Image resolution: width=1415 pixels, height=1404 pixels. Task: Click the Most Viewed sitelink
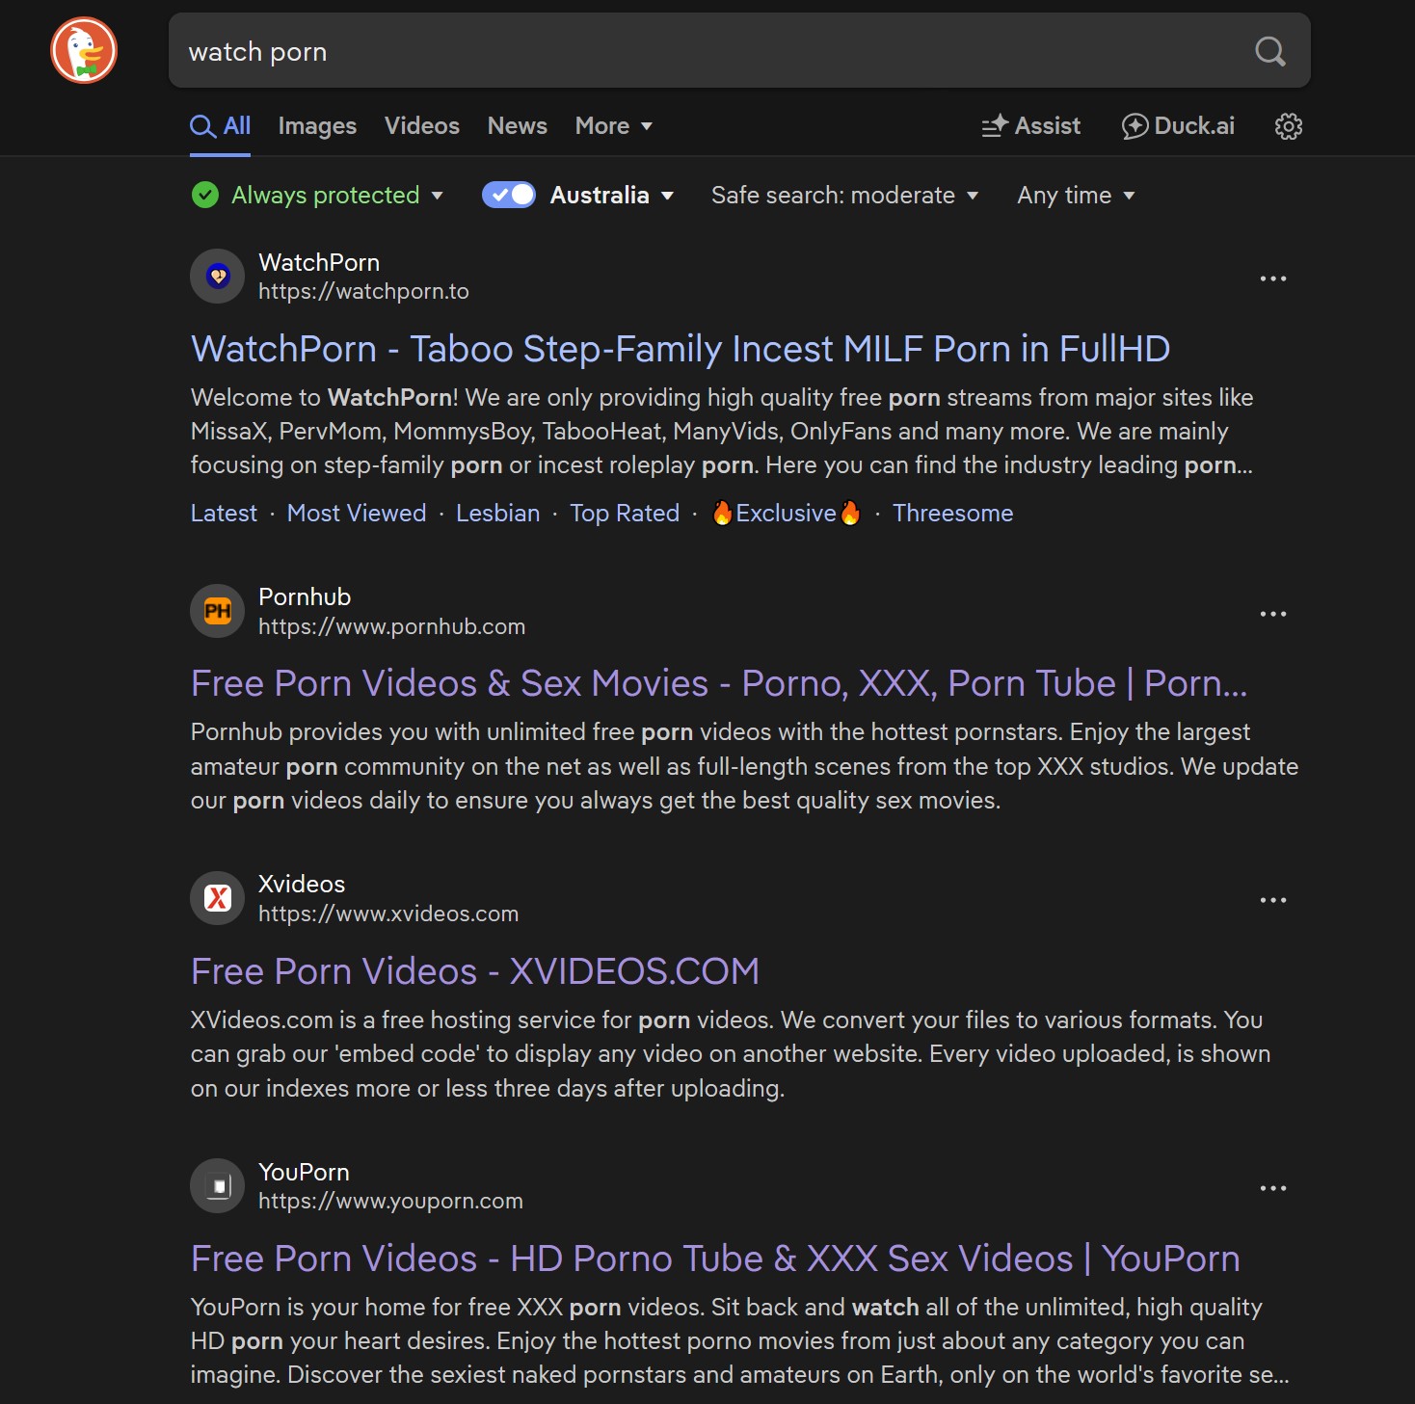[357, 513]
